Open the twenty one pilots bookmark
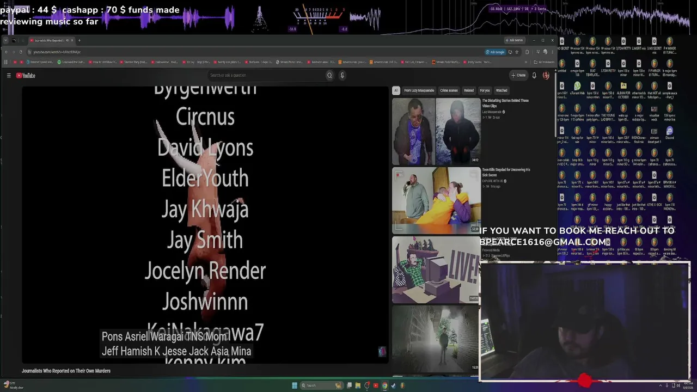The image size is (697, 392). click(227, 62)
